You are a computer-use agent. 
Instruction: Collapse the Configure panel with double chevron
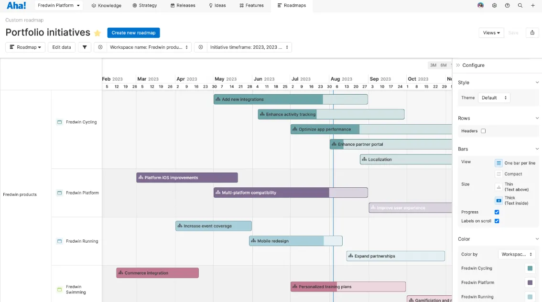coord(458,65)
